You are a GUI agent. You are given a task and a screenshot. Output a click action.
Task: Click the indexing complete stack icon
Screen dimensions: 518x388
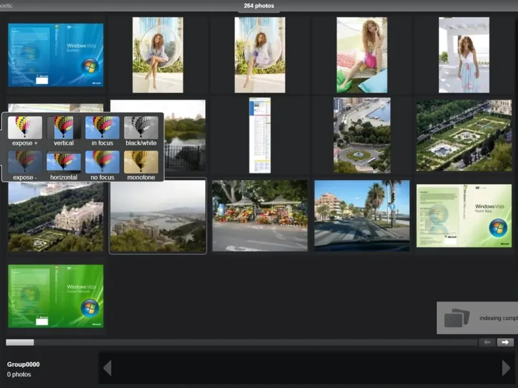(x=456, y=318)
